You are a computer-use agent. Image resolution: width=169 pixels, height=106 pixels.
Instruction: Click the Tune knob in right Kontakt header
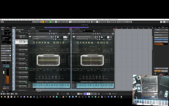[102, 37]
